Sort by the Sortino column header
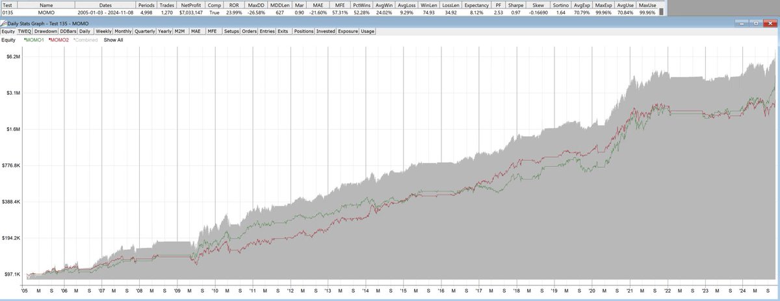 point(562,5)
